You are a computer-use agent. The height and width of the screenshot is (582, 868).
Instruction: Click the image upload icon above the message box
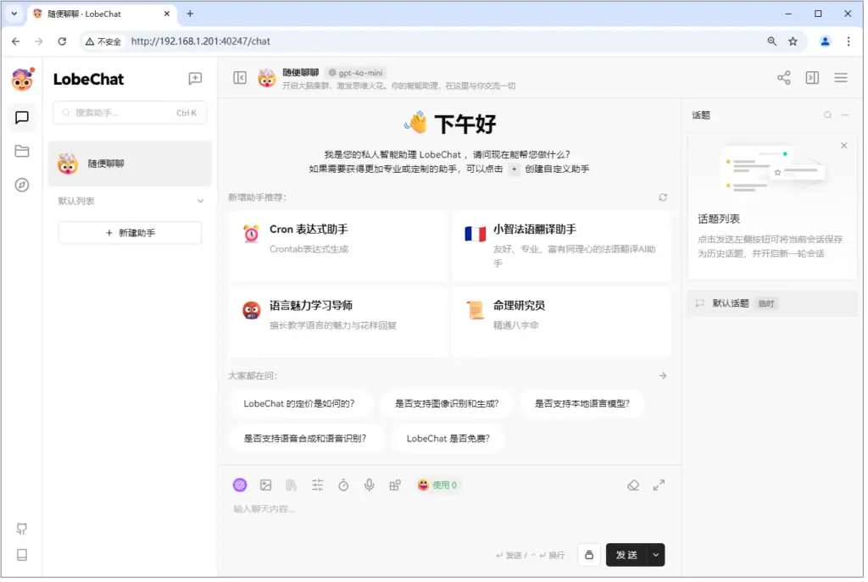[266, 485]
